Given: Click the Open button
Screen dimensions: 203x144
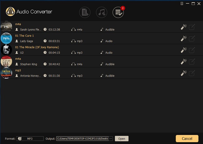Looking at the screenshot, I should point(121,139).
